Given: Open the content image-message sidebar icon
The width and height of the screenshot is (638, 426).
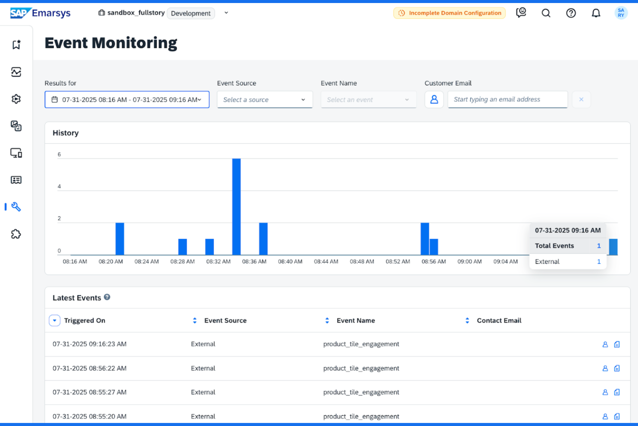Looking at the screenshot, I should 16,126.
